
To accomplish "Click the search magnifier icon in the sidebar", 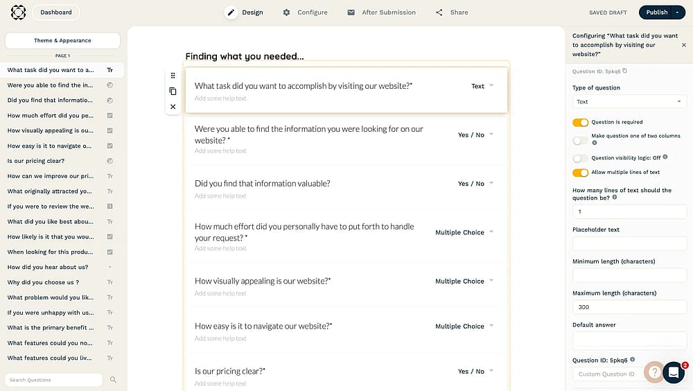I will click(113, 379).
